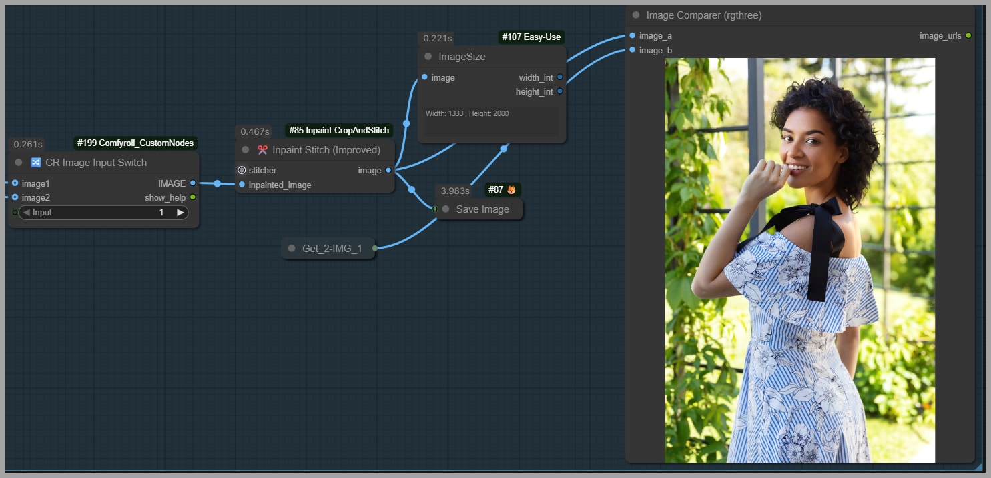
Task: Select the #85 Inpaint-CropAndStitch badge label
Action: (339, 130)
